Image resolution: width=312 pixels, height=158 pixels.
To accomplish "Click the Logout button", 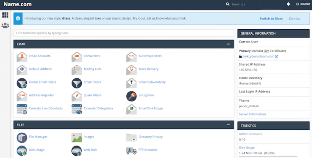I will pyautogui.click(x=303, y=4).
